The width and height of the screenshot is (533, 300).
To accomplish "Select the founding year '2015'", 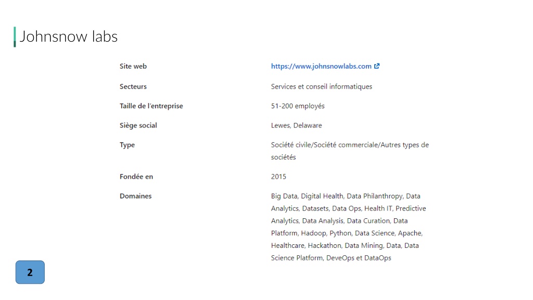I will 278,177.
